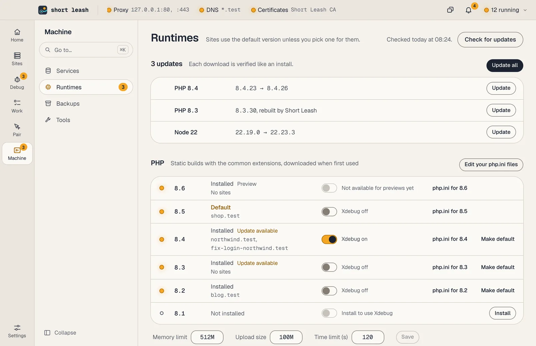The image size is (536, 346).
Task: Click the Tools wrench icon
Action: (x=48, y=120)
